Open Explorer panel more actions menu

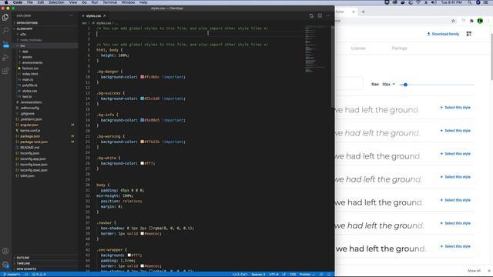coord(71,15)
